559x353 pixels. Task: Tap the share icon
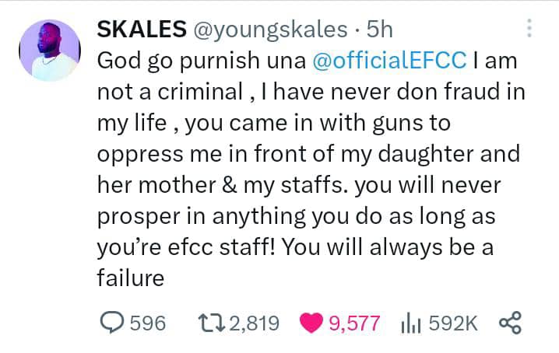click(510, 323)
